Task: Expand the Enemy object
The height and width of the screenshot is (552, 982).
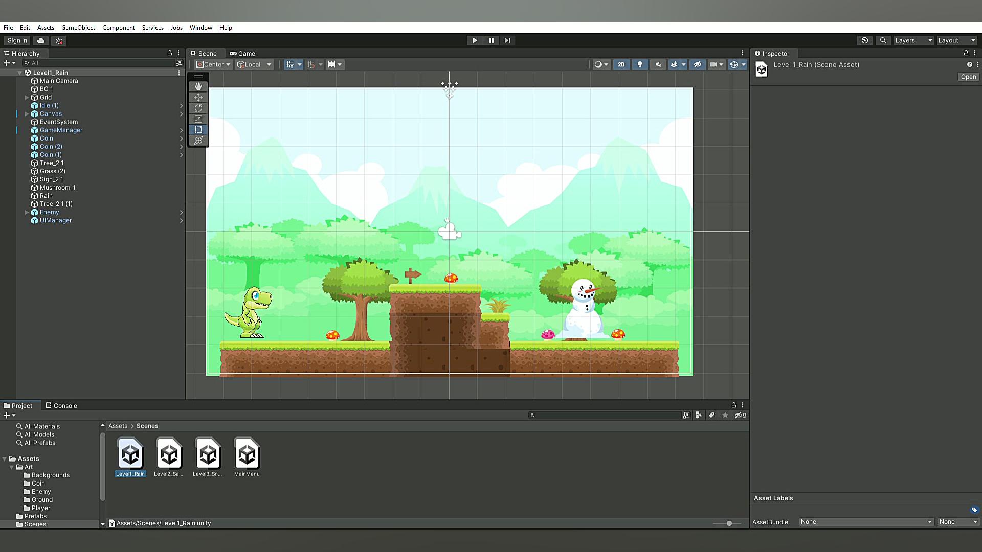Action: 27,212
